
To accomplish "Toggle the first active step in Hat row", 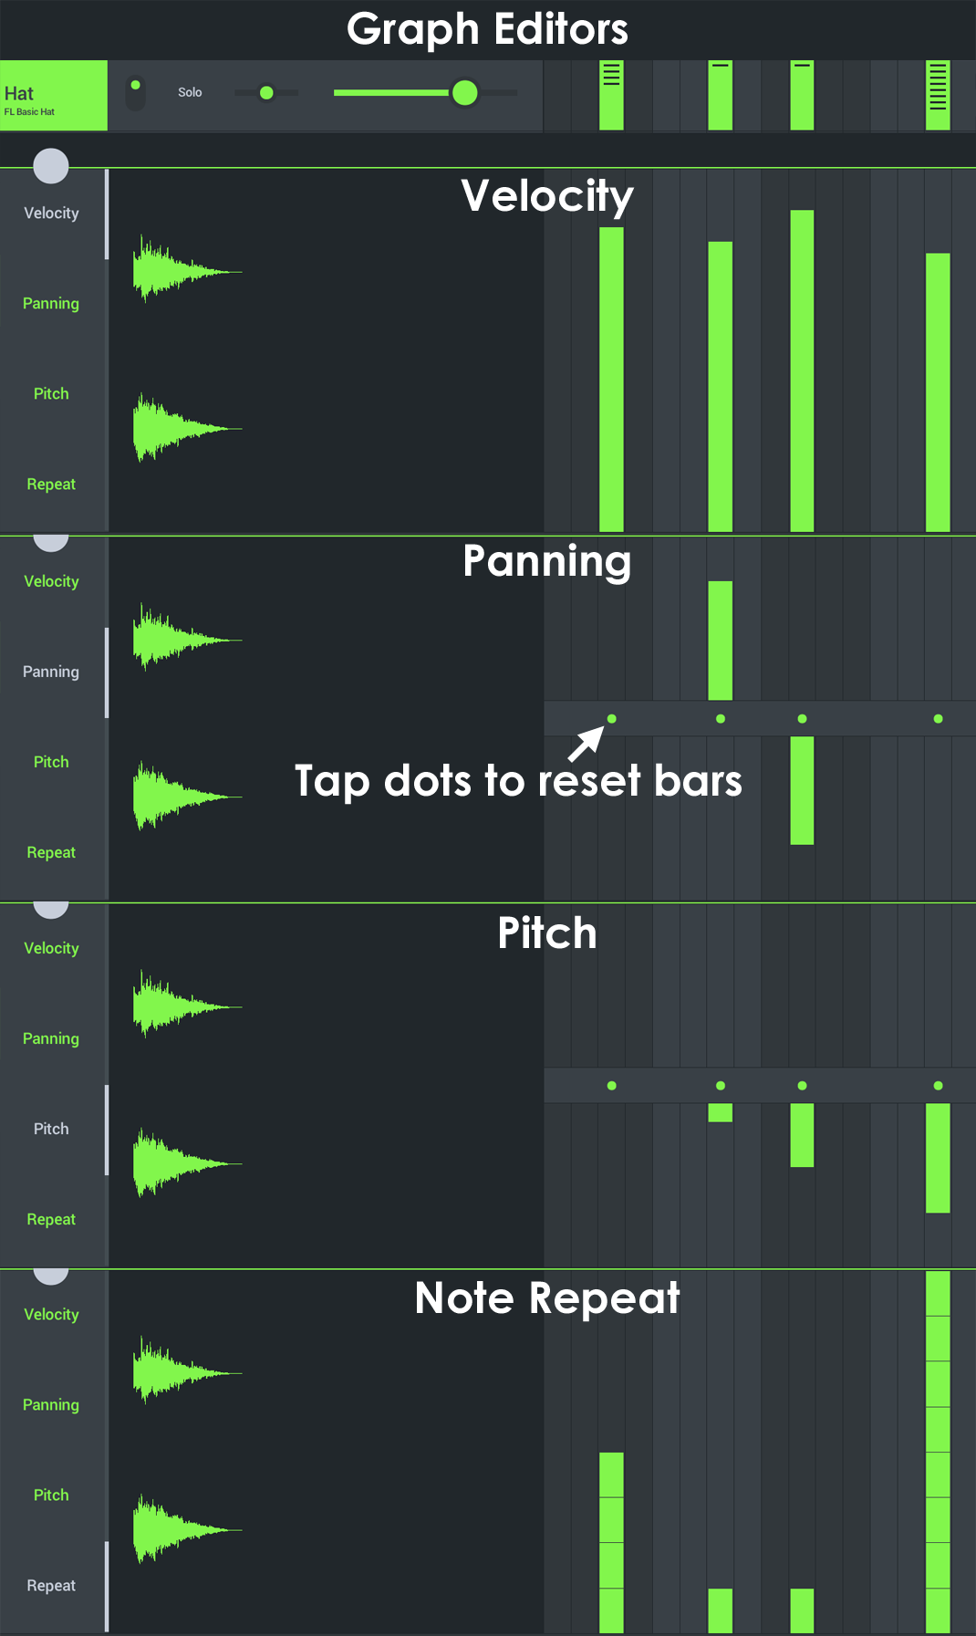I will click(611, 96).
